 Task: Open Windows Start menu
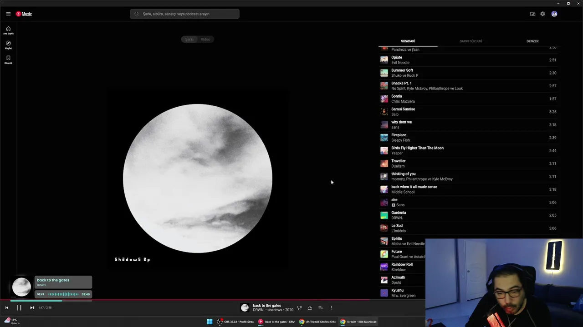[x=210, y=322]
